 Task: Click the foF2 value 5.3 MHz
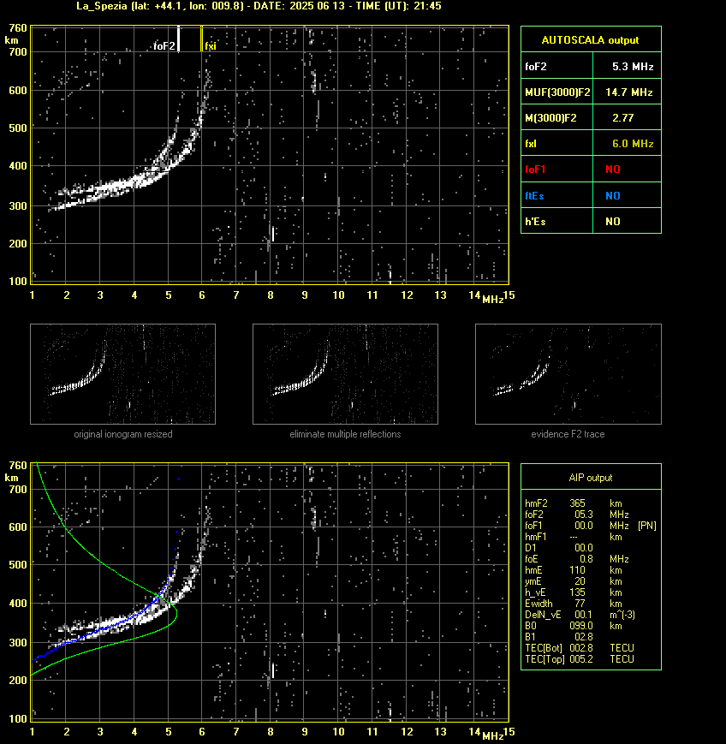point(633,67)
